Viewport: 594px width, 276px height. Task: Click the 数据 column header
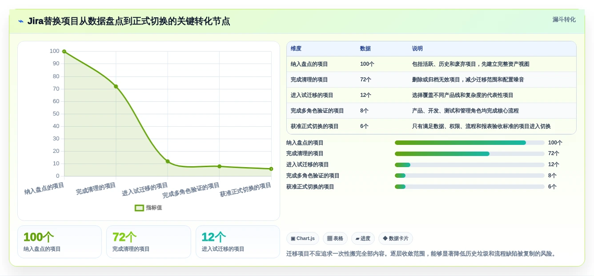pyautogui.click(x=365, y=49)
